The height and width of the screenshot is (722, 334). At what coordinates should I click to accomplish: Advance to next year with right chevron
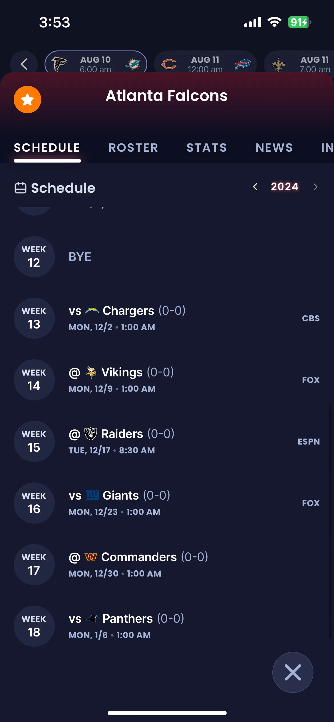pos(315,187)
